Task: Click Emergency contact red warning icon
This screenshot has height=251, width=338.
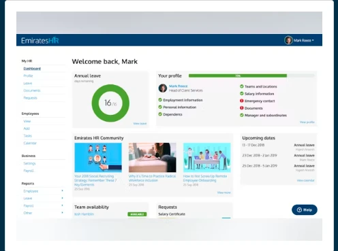Action: click(x=242, y=101)
